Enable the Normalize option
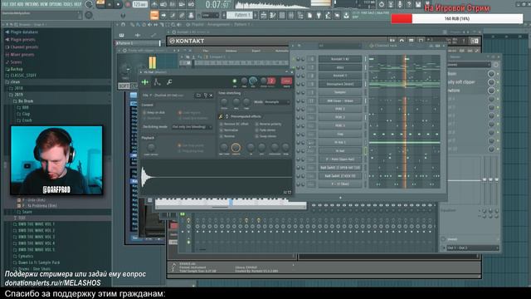531x299 pixels. click(229, 130)
